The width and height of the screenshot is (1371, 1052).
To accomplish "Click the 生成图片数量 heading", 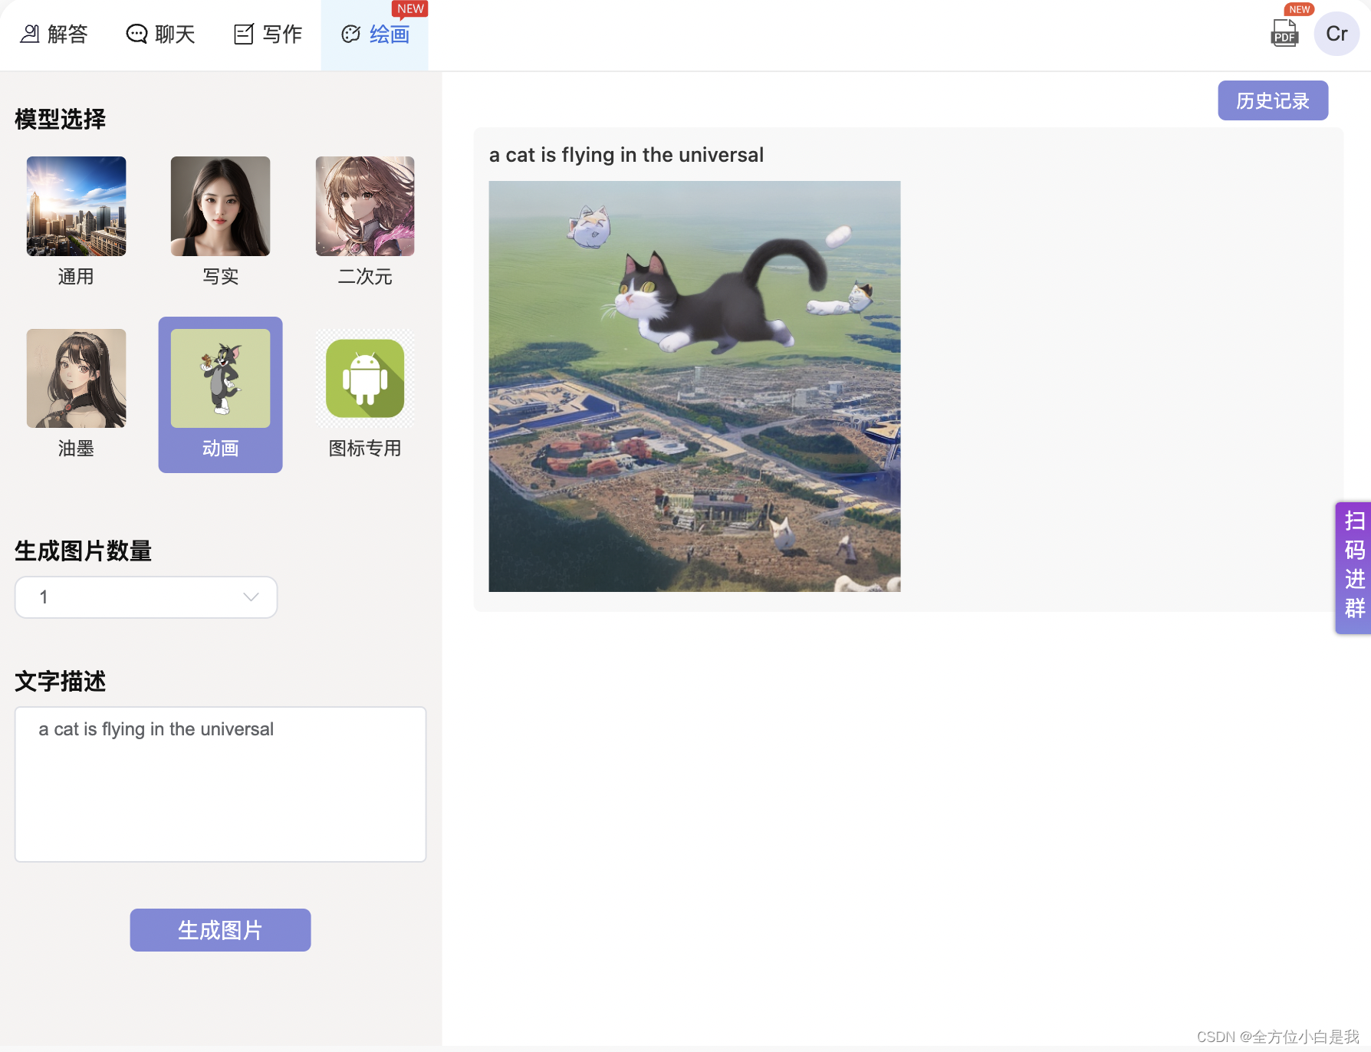I will [x=83, y=551].
